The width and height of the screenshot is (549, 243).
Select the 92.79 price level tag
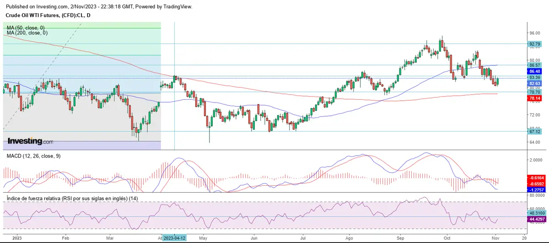coord(535,44)
